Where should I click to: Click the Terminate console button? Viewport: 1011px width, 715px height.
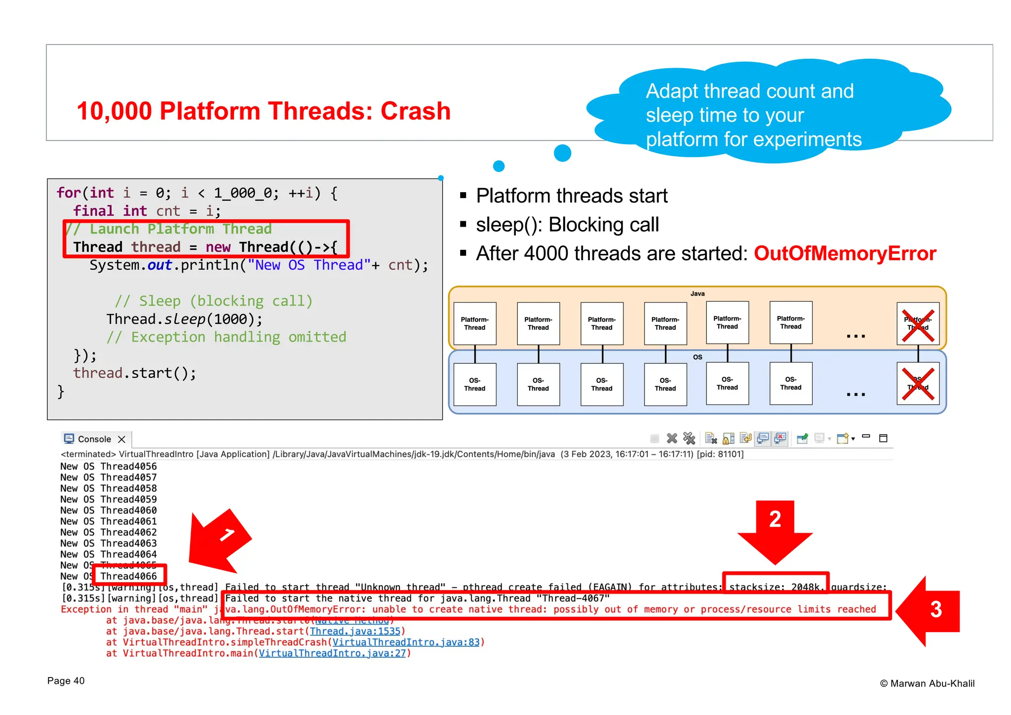655,438
